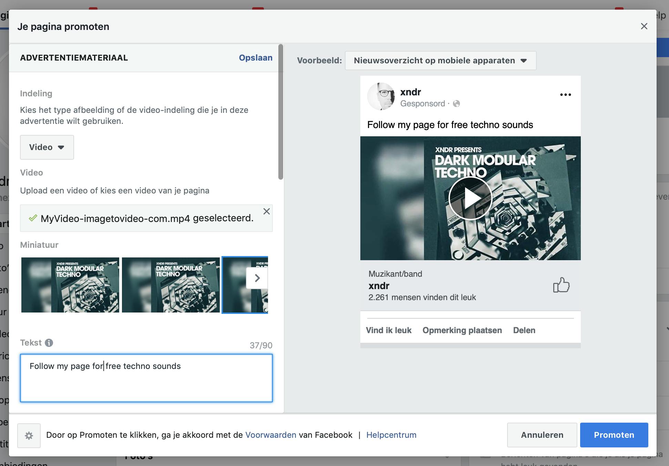Open the Voorwaarden link
Screen dimensions: 669x466
270,435
